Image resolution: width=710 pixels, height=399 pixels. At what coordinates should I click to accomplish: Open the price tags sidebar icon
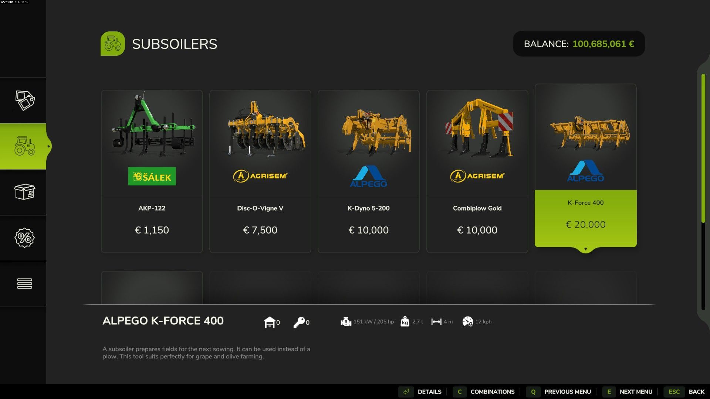click(25, 100)
